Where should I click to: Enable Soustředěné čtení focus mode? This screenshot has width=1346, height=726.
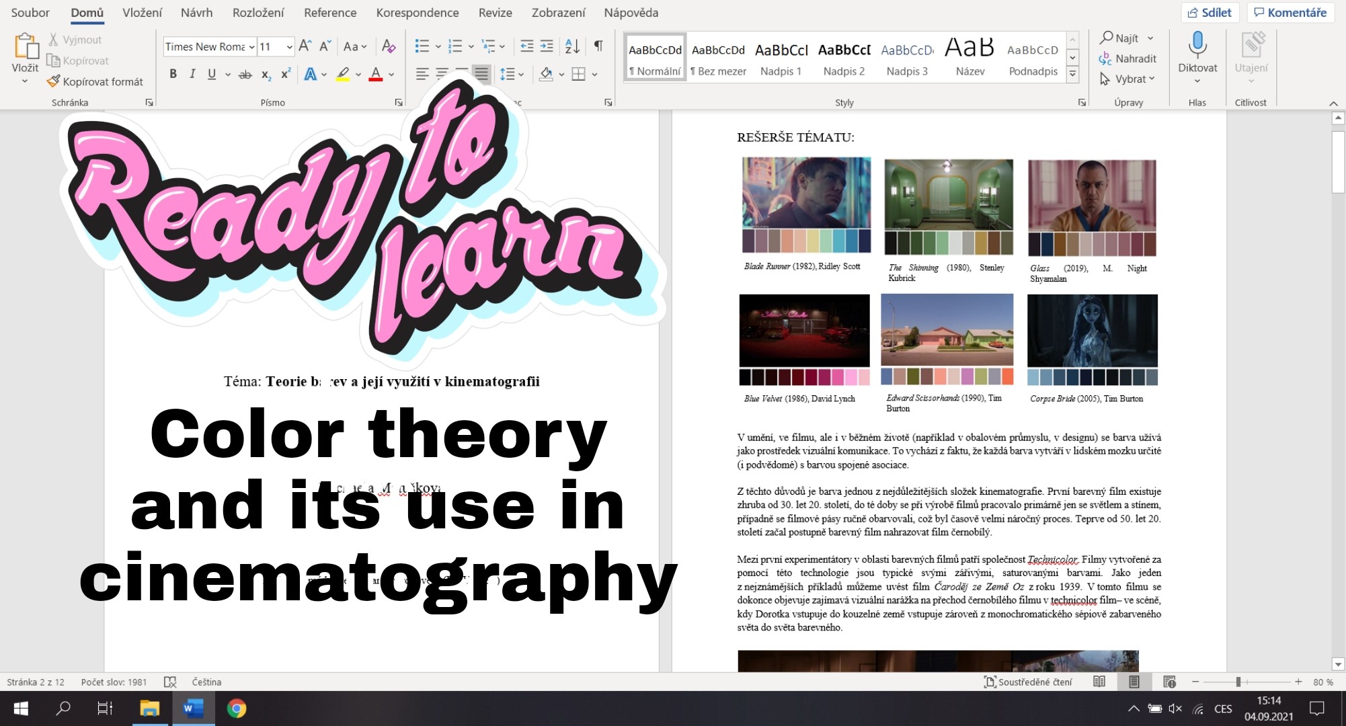[x=1028, y=682]
